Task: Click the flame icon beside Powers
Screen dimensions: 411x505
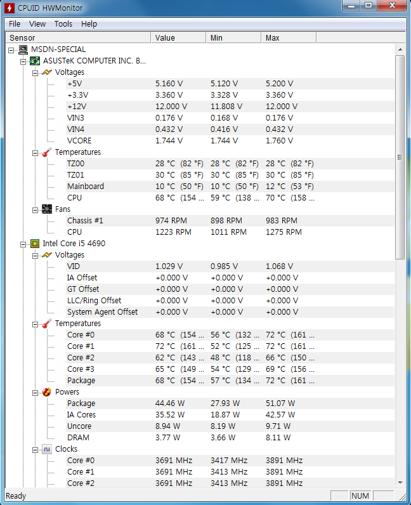Action: (47, 392)
